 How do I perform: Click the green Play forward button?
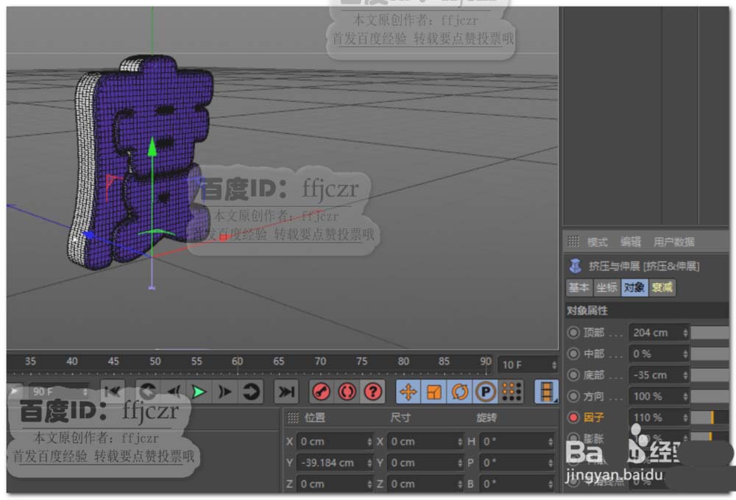(x=198, y=392)
